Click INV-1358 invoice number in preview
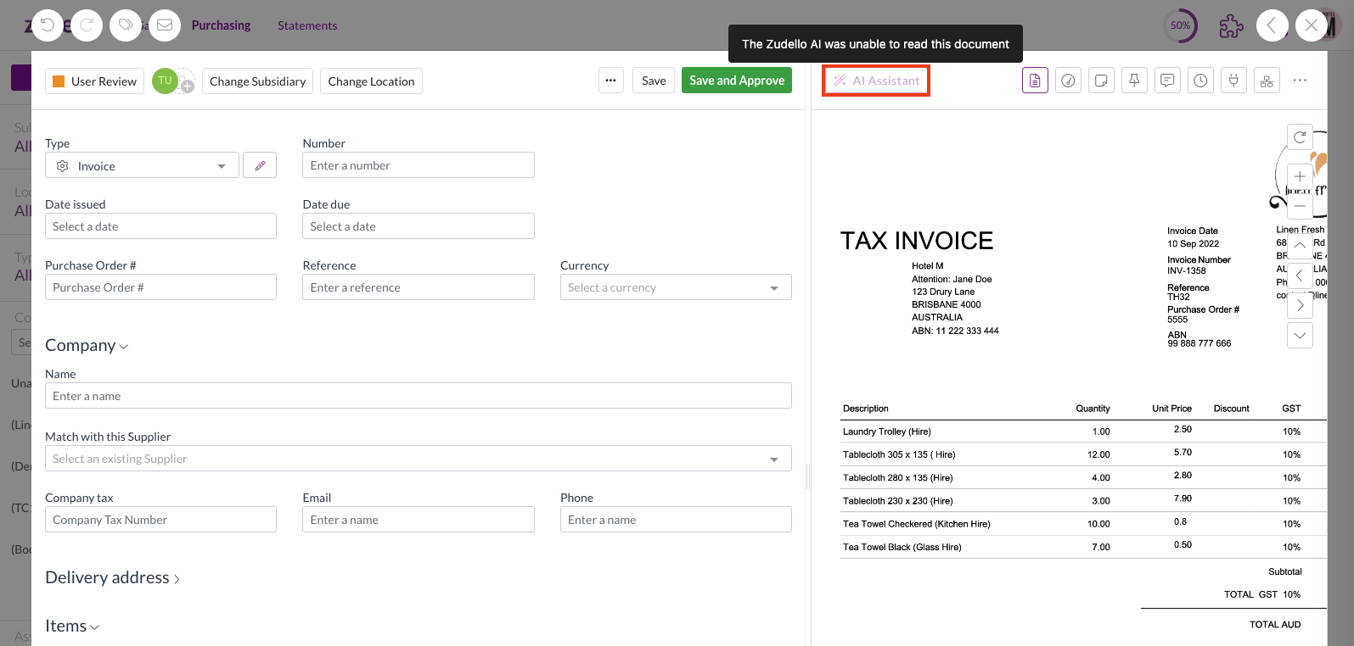The image size is (1354, 646). tap(1186, 270)
